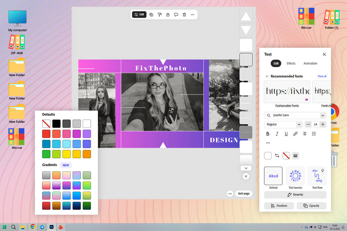Pick the black default color swatch
This screenshot has width=347, height=231.
[x=57, y=124]
